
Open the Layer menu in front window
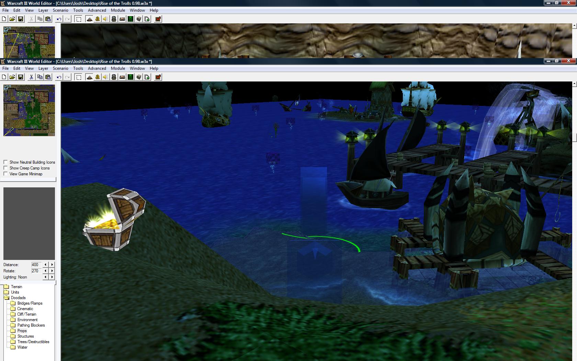click(x=43, y=68)
